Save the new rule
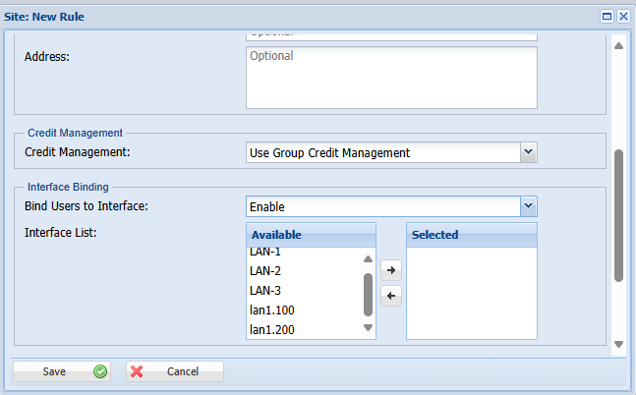This screenshot has height=395, width=636. (x=61, y=371)
